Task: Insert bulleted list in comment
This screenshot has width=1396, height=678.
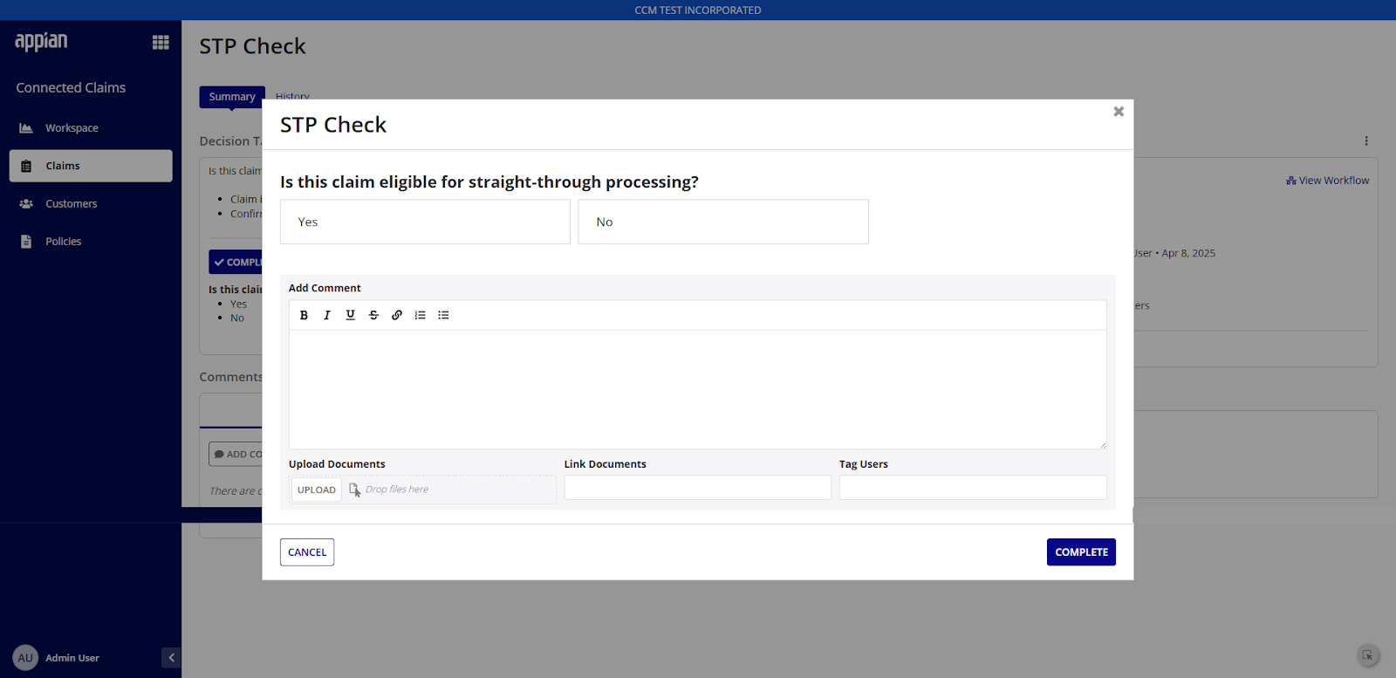Action: [x=443, y=315]
